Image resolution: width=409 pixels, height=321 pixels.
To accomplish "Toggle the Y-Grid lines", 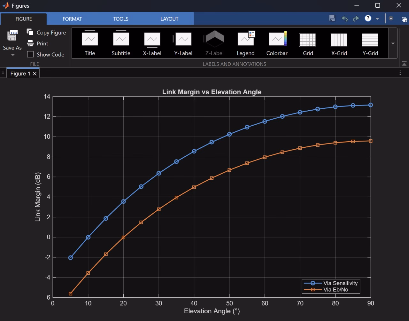I will pyautogui.click(x=370, y=43).
